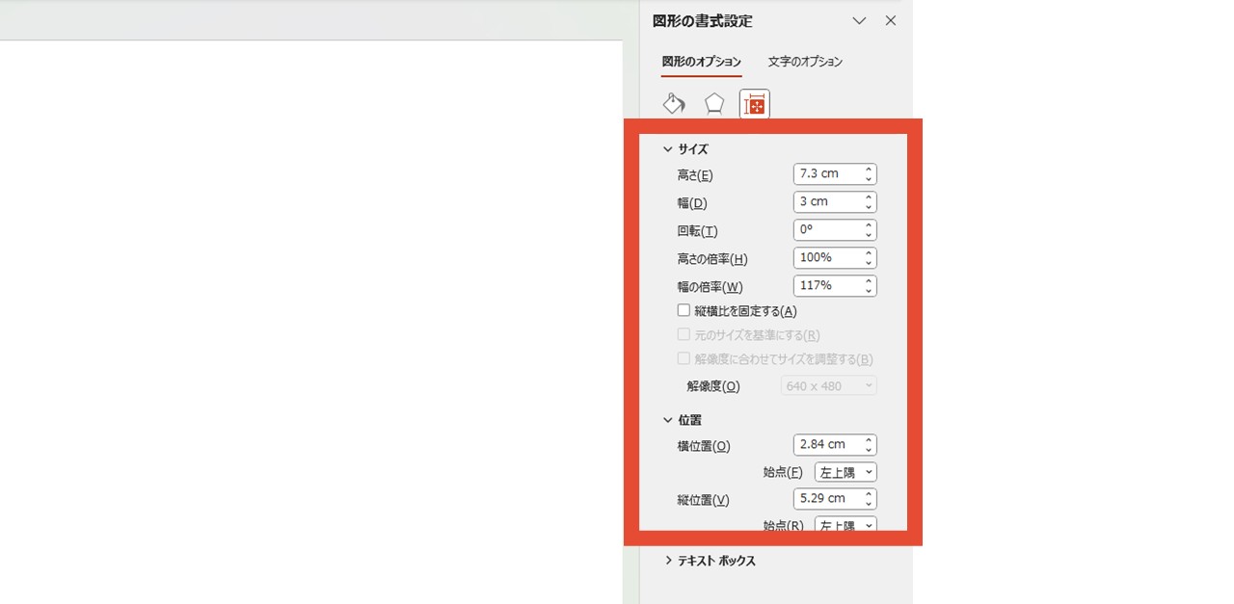Adjust 幅(D) using its spinner arrows

point(869,202)
